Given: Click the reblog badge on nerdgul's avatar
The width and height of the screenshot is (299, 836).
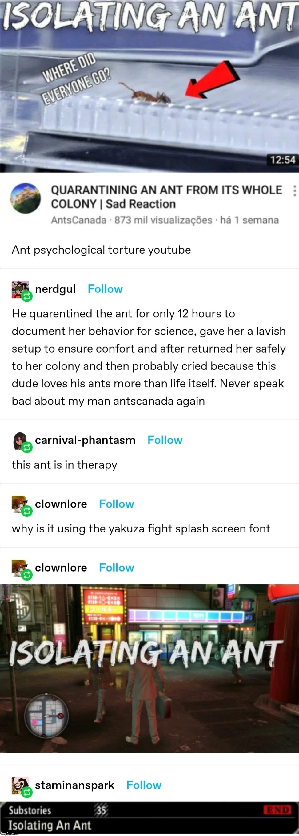Looking at the screenshot, I should point(27,296).
